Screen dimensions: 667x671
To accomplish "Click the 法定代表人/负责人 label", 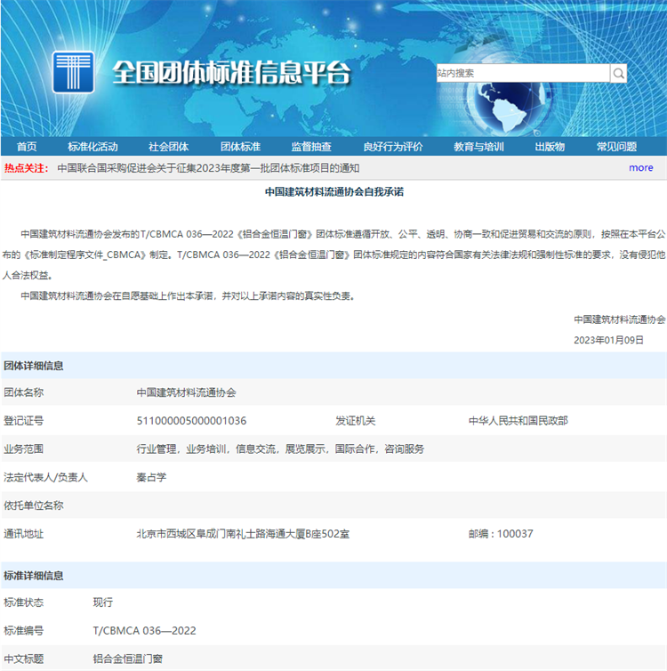I will 45,477.
